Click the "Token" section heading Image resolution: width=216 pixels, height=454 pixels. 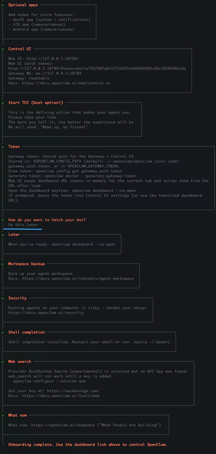14,147
